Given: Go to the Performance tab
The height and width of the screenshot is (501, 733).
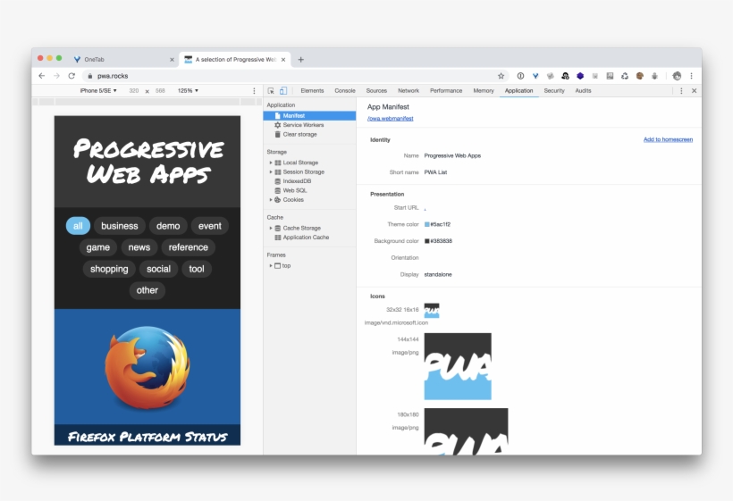Looking at the screenshot, I should coord(446,90).
